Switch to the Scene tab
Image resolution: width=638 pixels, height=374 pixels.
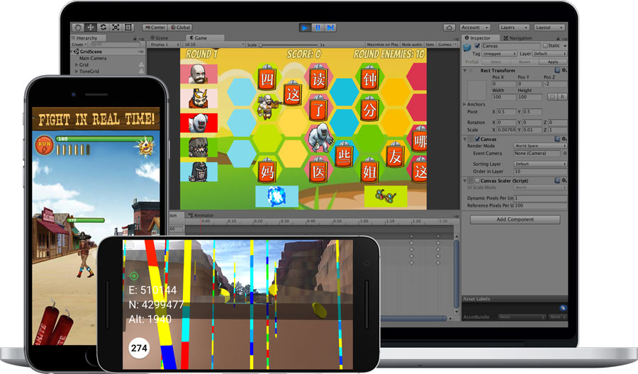pyautogui.click(x=160, y=38)
